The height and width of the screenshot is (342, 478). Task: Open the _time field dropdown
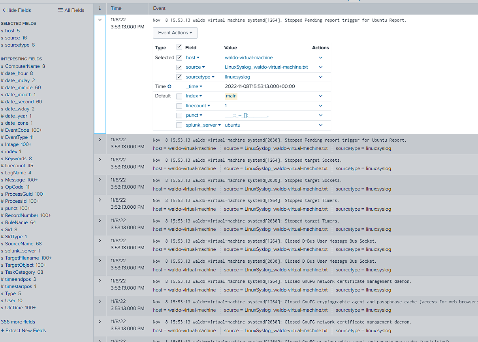coord(194,86)
